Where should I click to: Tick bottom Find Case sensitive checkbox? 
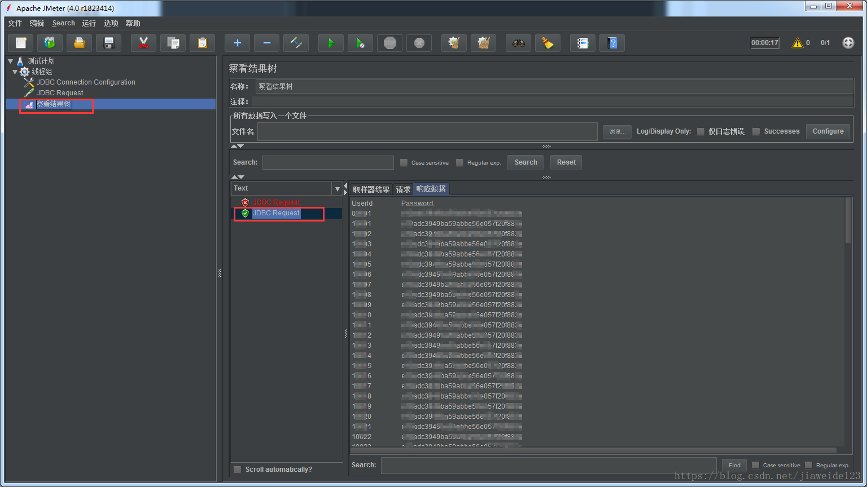[755, 465]
